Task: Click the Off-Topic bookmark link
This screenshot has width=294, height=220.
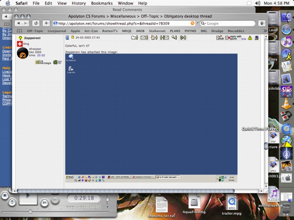Action: [35, 31]
